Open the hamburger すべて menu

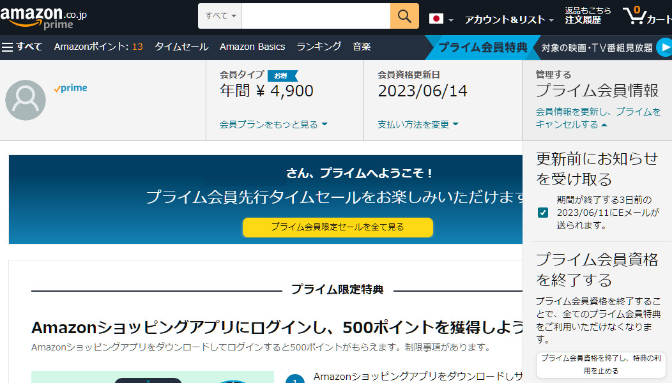[x=22, y=47]
